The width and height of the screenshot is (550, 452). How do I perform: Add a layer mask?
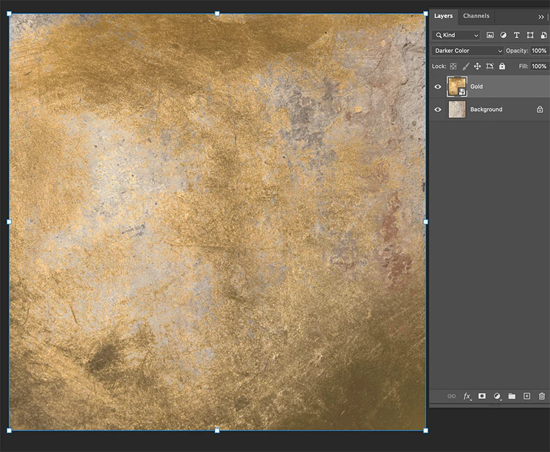pyautogui.click(x=482, y=396)
